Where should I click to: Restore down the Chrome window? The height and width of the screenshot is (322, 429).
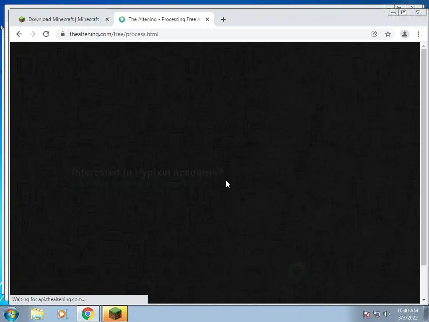tap(404, 12)
